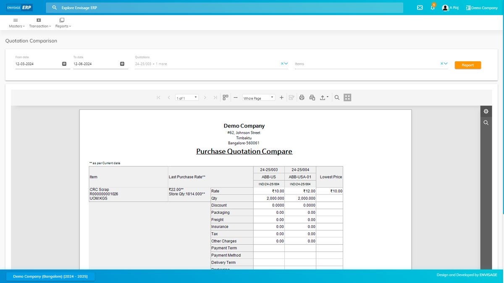The height and width of the screenshot is (283, 504).
Task: Toggle multipage thumbnail view
Action: [226, 97]
